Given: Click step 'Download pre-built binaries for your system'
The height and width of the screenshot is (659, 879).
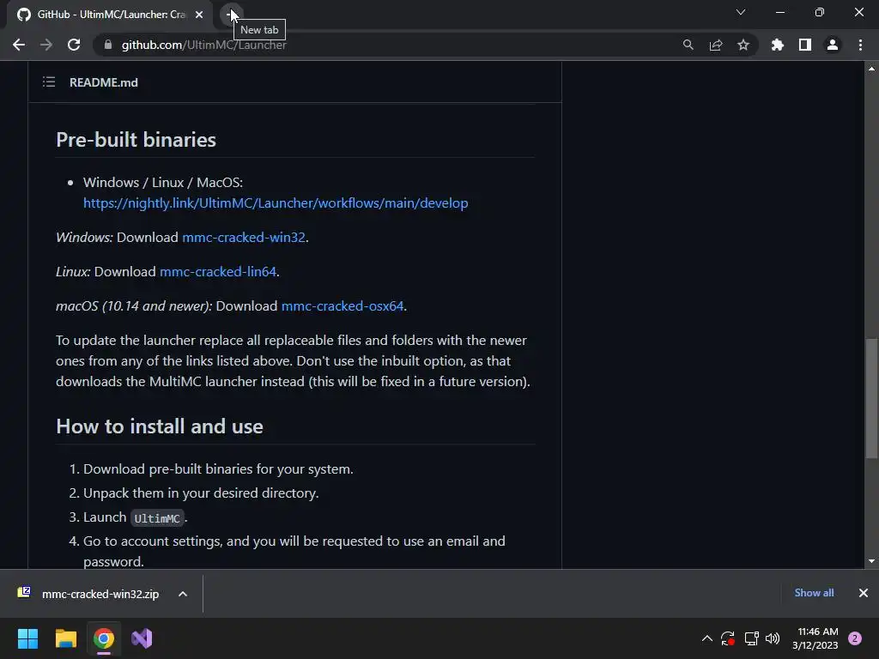Looking at the screenshot, I should [x=218, y=469].
